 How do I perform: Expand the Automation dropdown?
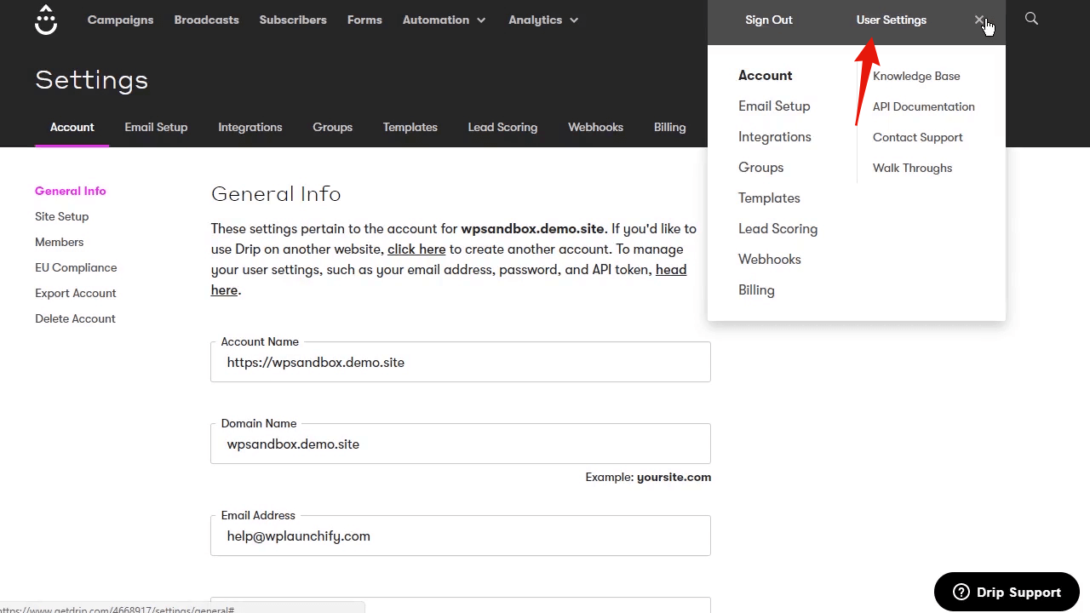(x=444, y=20)
